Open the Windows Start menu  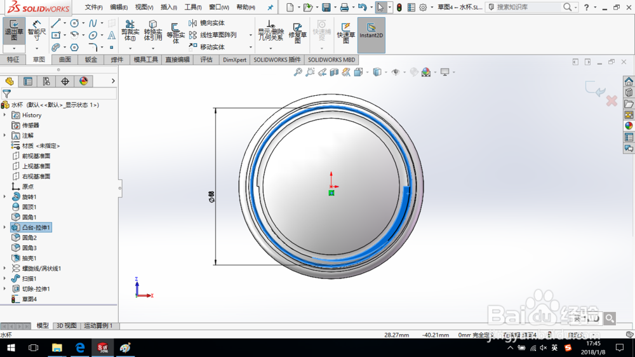(x=11, y=347)
